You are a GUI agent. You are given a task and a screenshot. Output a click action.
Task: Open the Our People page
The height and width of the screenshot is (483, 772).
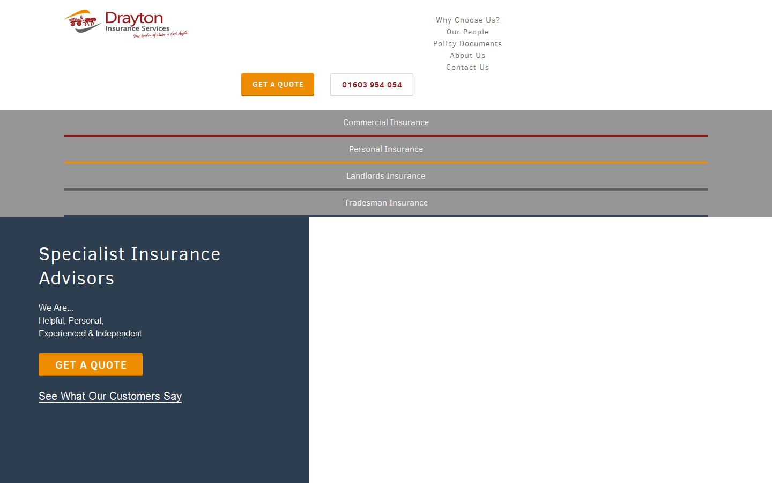467,32
